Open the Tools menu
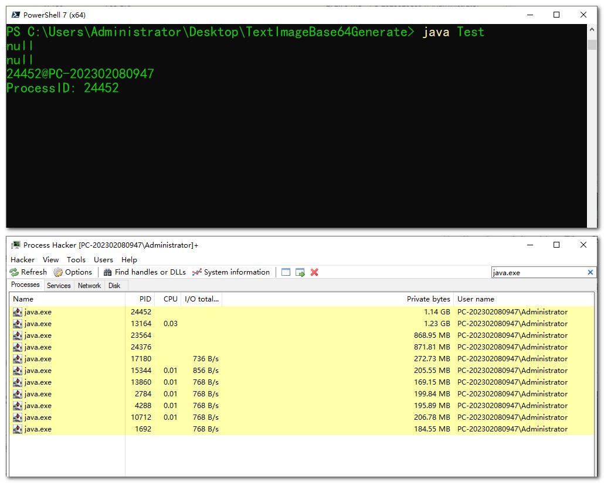 (76, 259)
